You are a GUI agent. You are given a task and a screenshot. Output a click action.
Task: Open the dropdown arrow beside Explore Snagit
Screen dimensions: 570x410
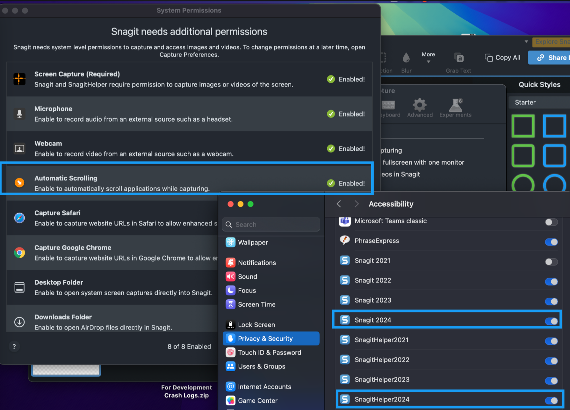(x=526, y=41)
